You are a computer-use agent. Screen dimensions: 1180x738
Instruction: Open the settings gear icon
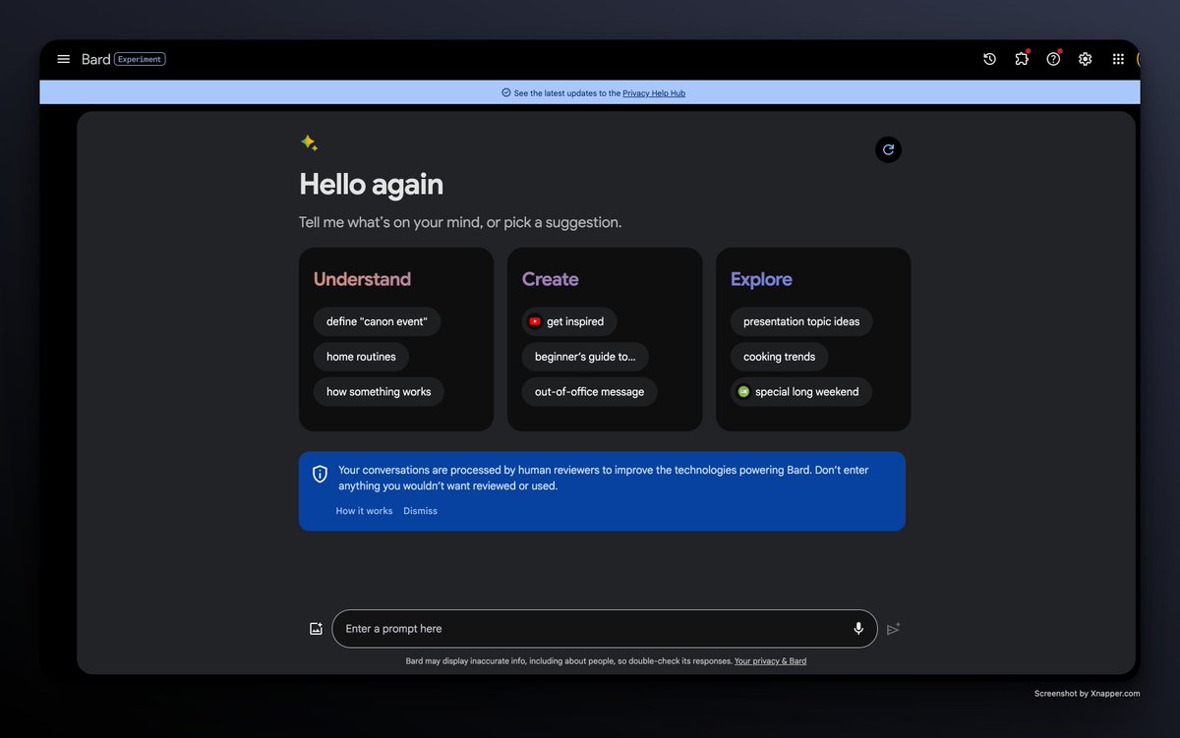click(1085, 59)
